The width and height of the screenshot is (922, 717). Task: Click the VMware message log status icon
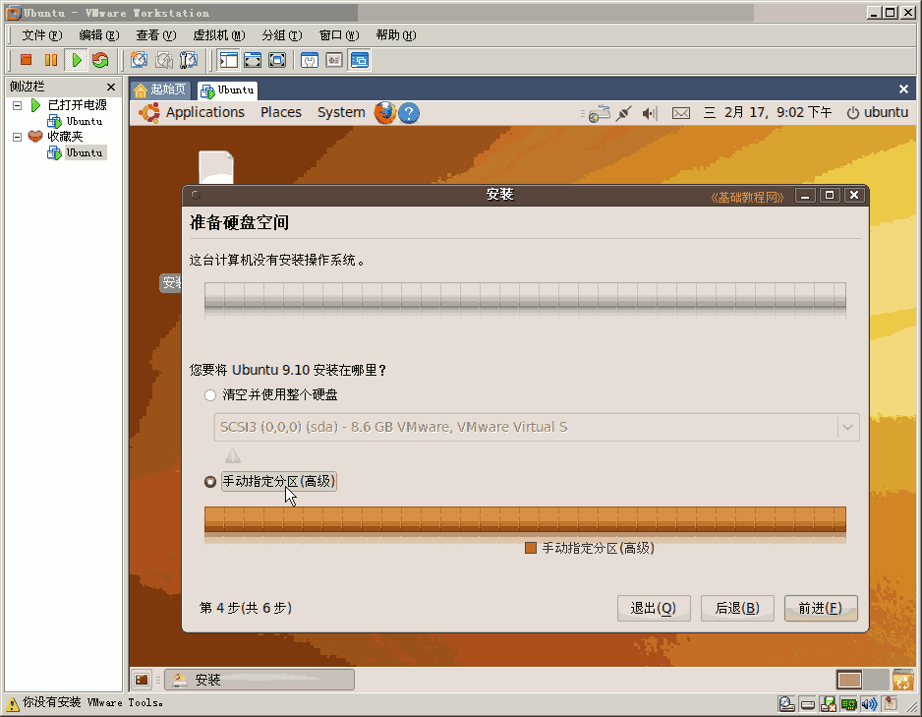[x=891, y=704]
